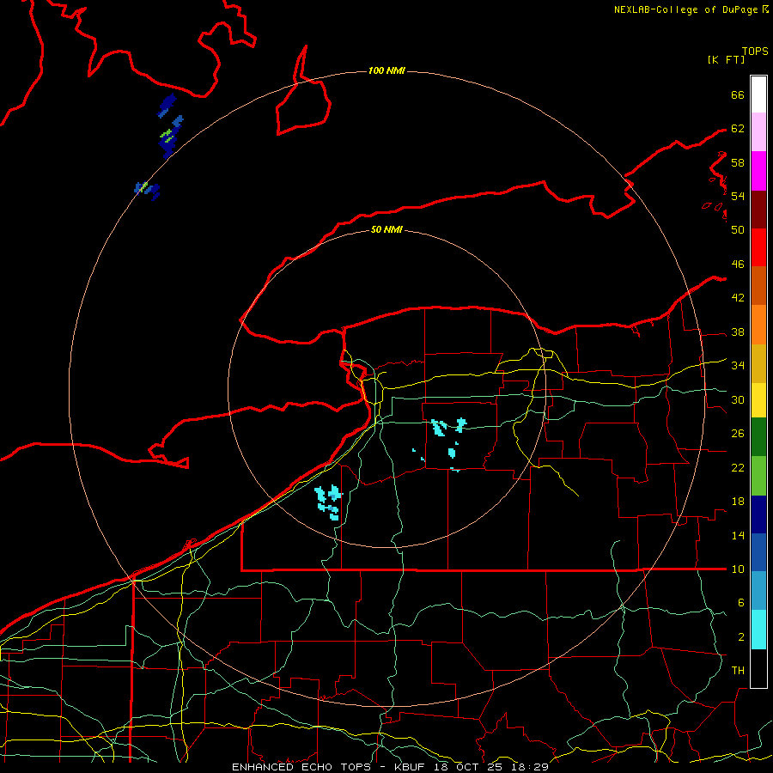Click the legend value 22

pyautogui.click(x=738, y=468)
